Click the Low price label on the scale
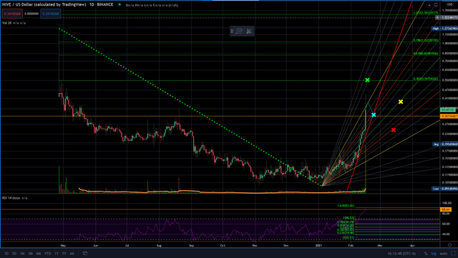458x258 pixels. click(x=445, y=189)
